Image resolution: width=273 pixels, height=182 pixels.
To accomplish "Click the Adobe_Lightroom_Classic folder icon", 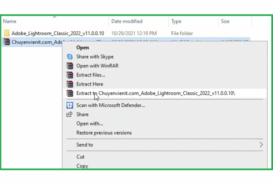I will point(7,33).
